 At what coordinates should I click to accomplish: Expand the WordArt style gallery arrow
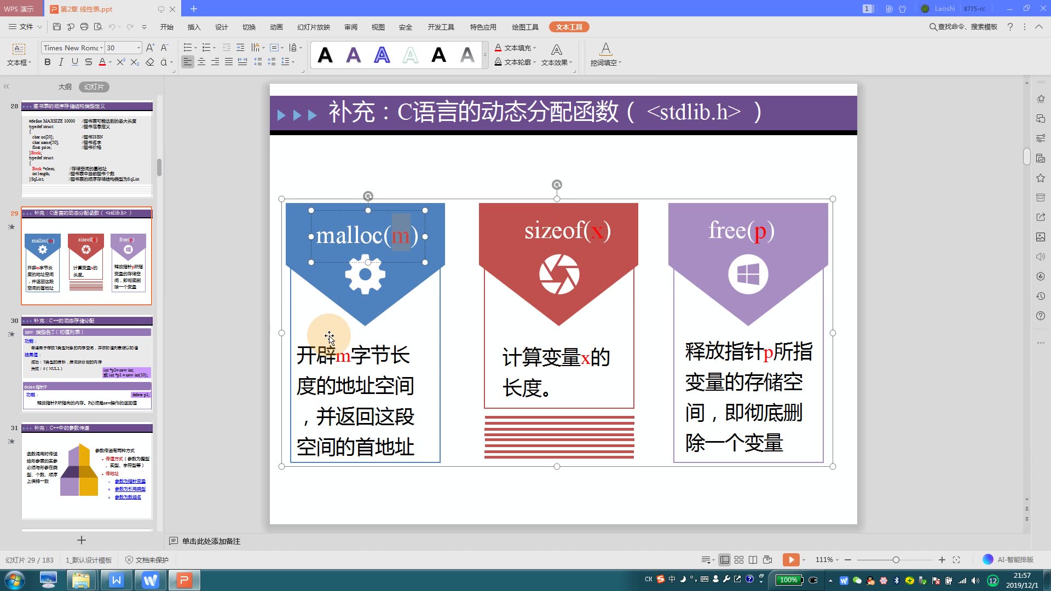(485, 55)
